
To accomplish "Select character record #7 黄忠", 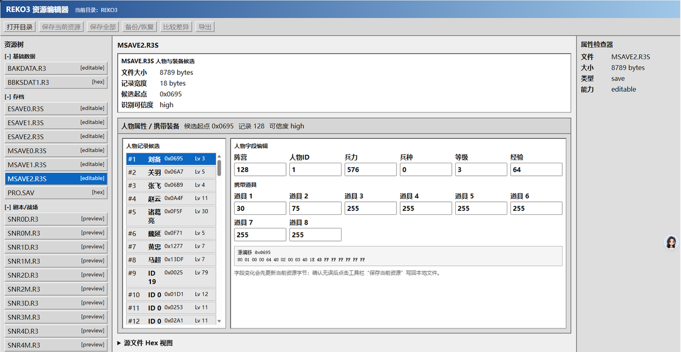I will [171, 247].
